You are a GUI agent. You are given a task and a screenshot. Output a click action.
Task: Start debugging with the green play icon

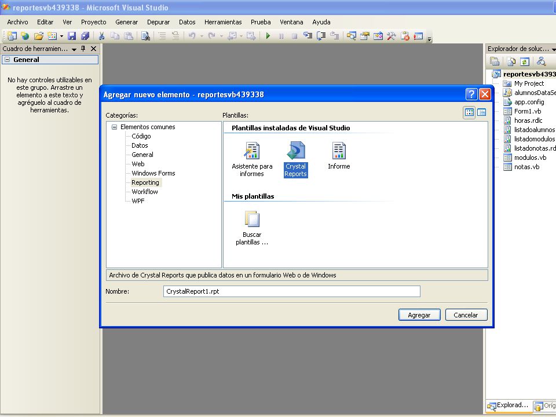click(268, 36)
